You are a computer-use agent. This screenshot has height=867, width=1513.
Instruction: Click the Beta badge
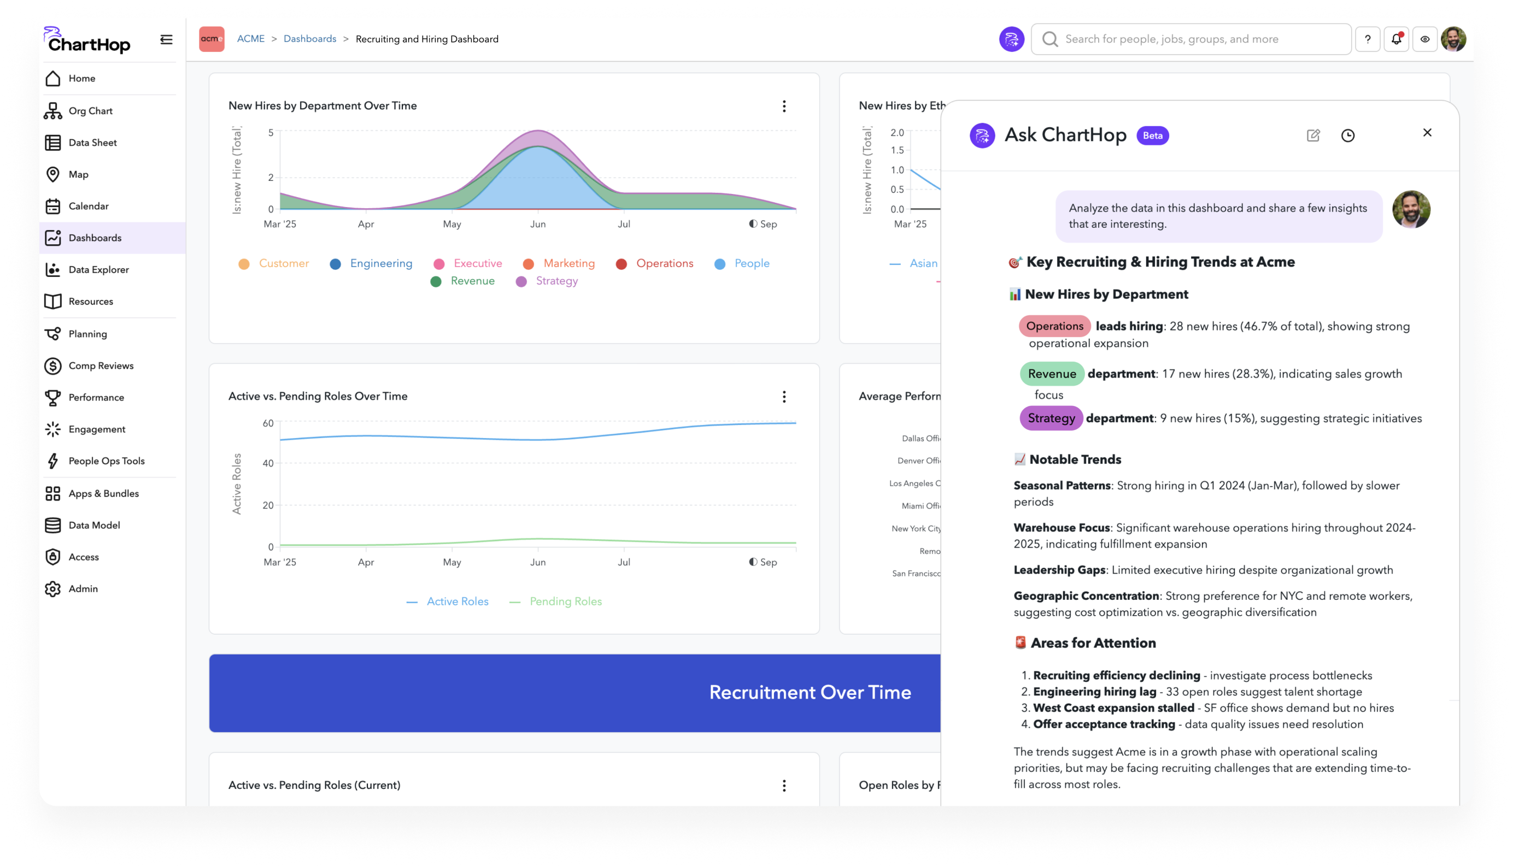pyautogui.click(x=1153, y=136)
